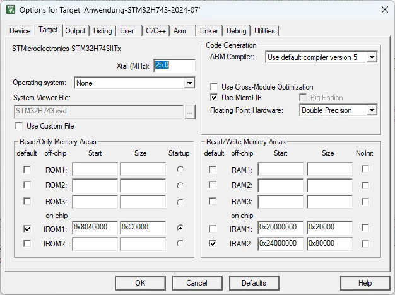
Task: Uncheck the IROM1 default checkbox
Action: click(27, 229)
